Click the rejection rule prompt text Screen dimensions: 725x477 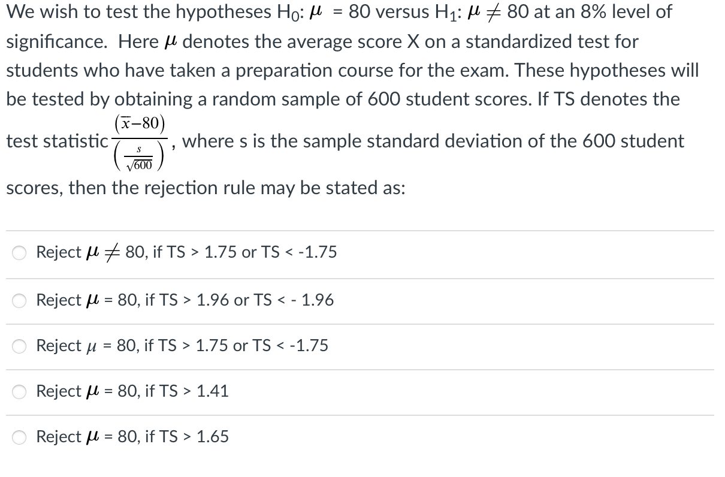[207, 188]
